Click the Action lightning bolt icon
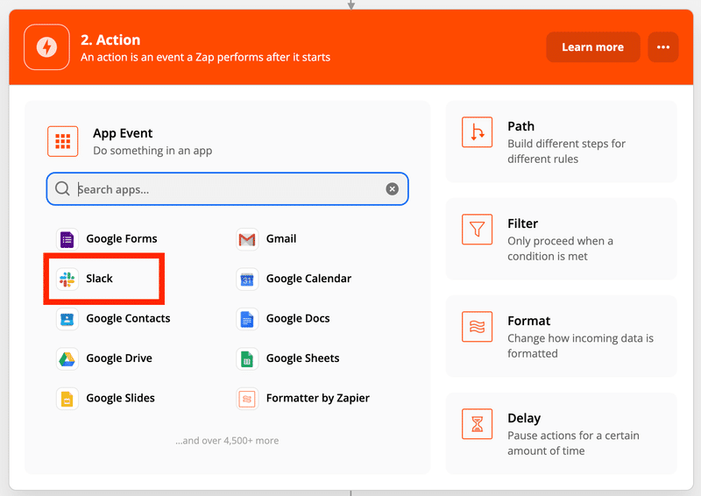Image resolution: width=701 pixels, height=496 pixels. point(46,47)
